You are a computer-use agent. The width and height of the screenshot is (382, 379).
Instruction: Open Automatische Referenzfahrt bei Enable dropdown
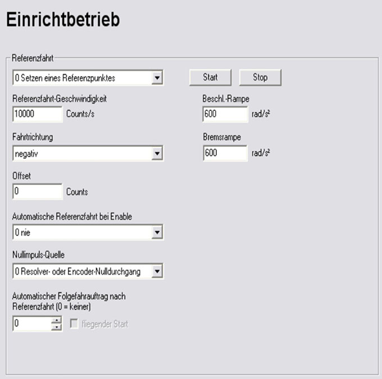(157, 232)
